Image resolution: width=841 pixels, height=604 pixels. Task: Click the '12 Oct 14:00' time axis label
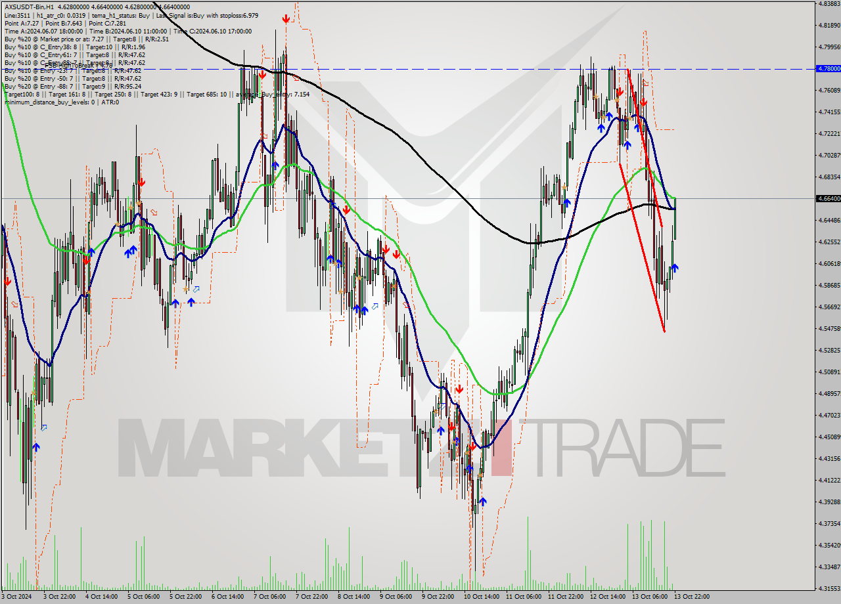608,597
